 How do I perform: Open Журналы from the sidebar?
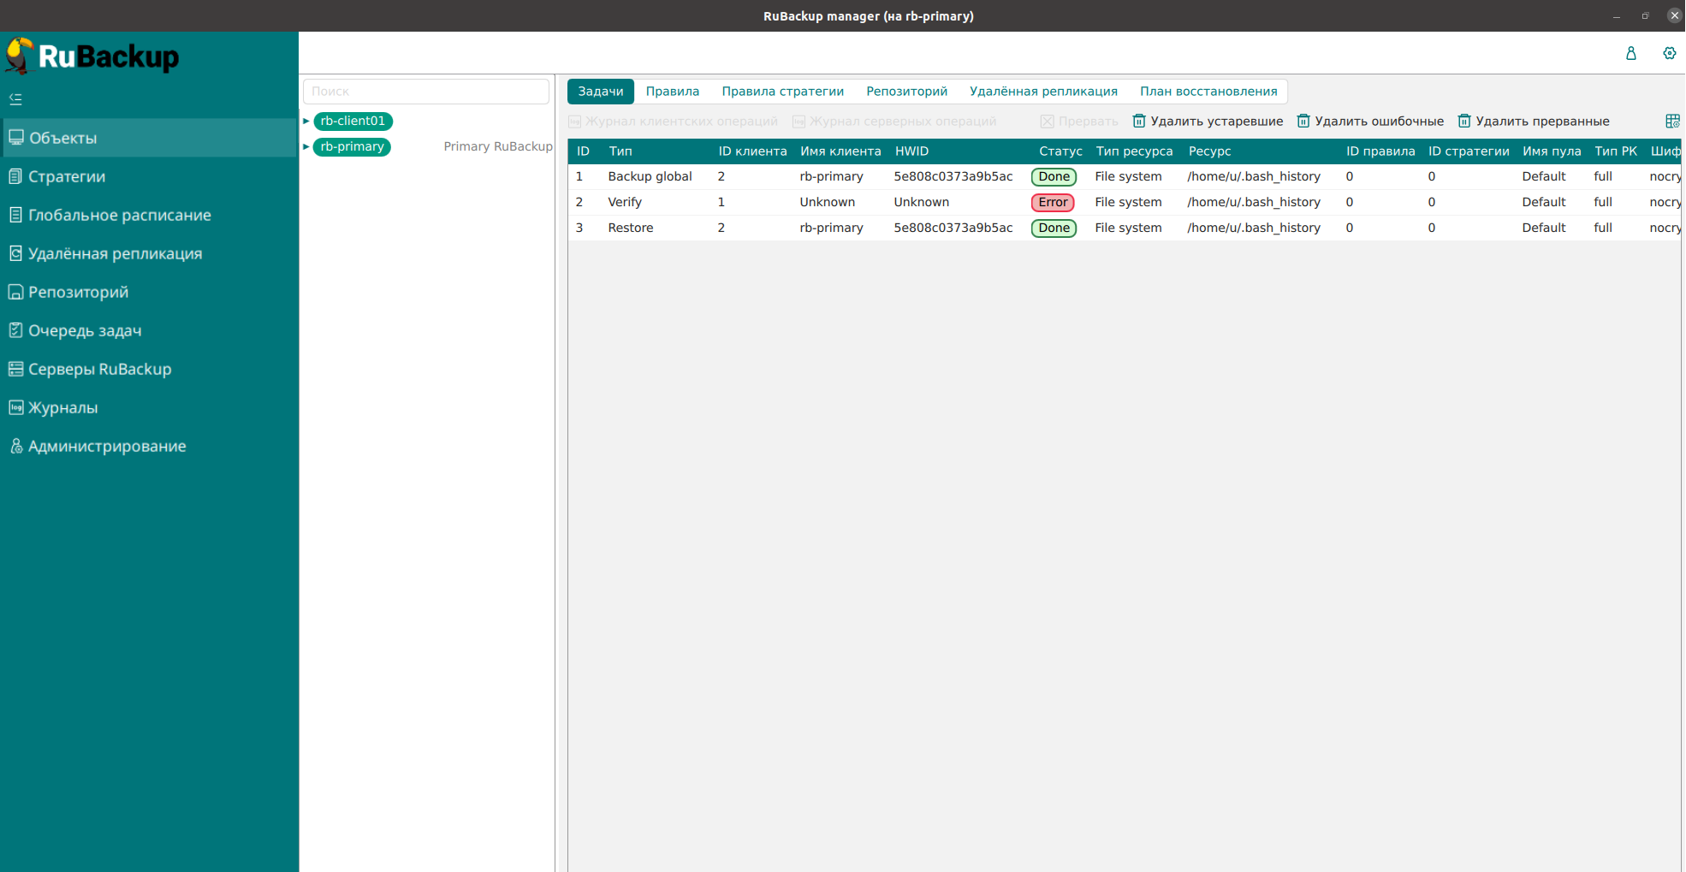(x=62, y=407)
